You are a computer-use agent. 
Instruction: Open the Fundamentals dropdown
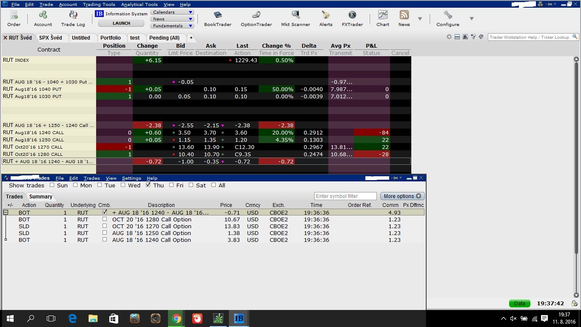172,26
